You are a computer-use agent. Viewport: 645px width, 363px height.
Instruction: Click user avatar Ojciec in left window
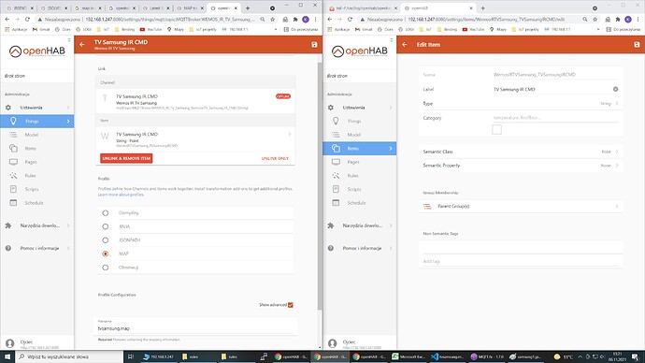tap(10, 343)
